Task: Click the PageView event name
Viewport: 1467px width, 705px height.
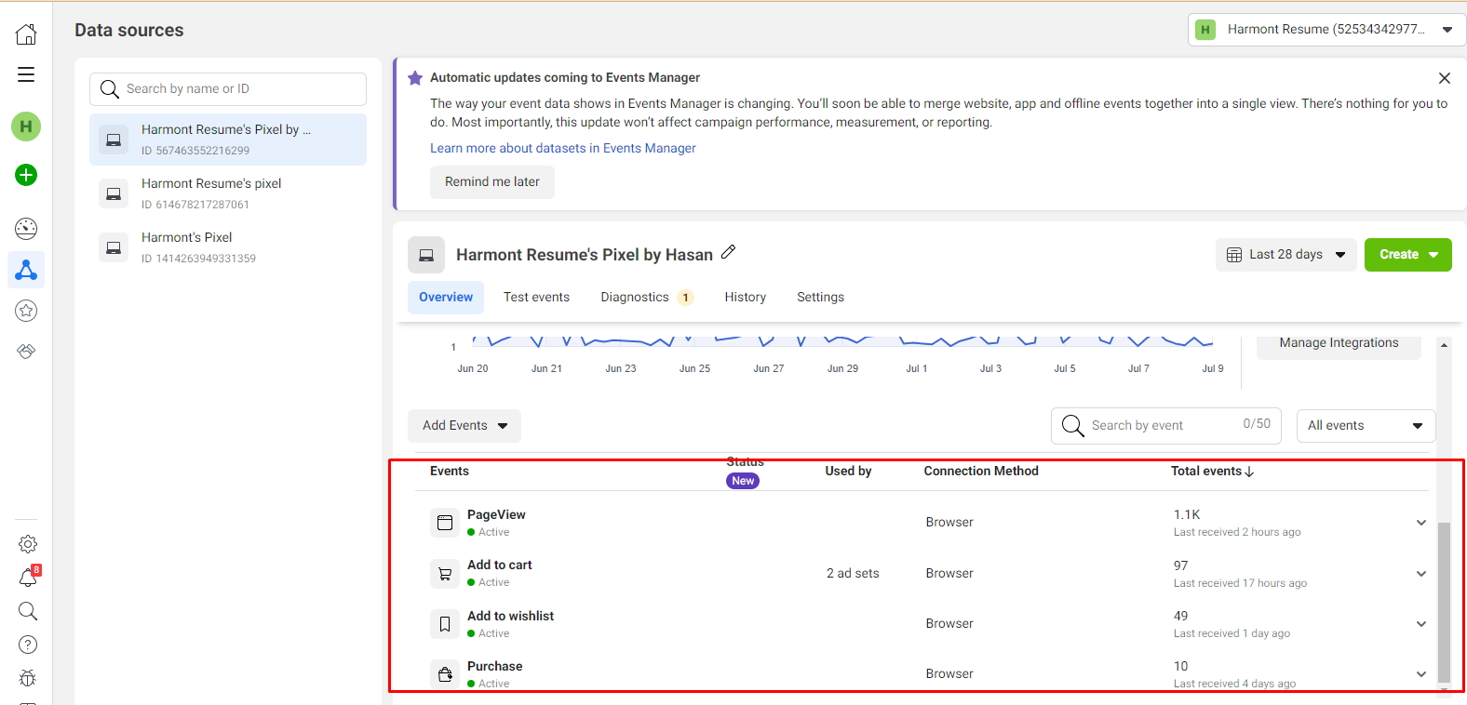Action: 496,515
